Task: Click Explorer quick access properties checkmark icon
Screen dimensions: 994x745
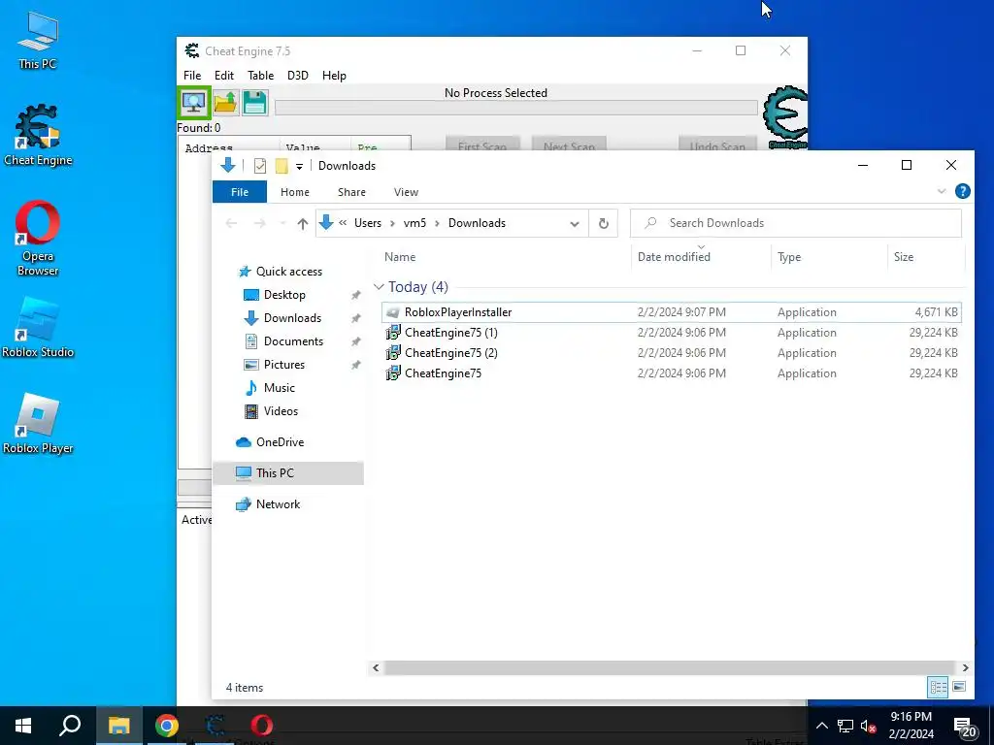Action: tap(260, 166)
